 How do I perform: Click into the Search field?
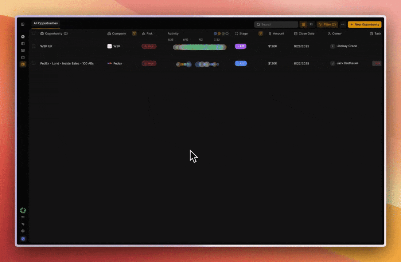276,24
